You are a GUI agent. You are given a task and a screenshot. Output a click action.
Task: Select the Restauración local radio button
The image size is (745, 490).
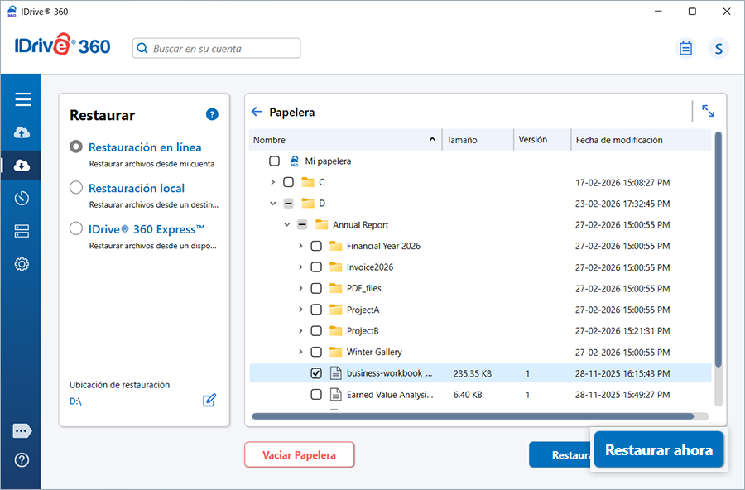[x=76, y=188]
